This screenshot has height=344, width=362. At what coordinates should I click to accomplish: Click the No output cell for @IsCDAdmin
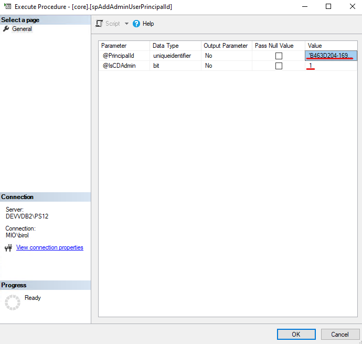pos(227,66)
